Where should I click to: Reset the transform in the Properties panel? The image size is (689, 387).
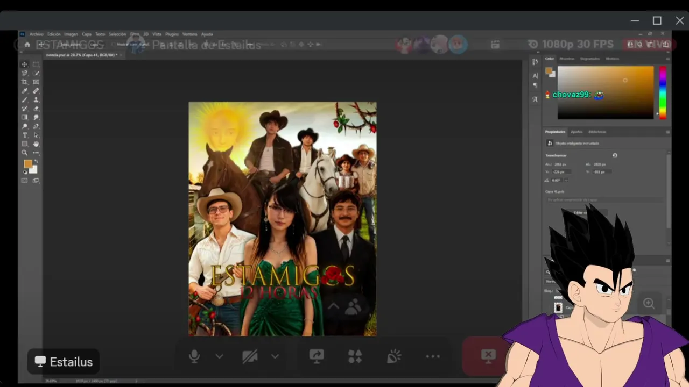pos(615,155)
